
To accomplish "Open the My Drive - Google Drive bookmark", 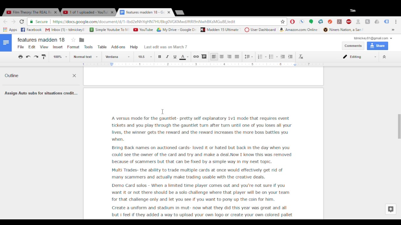I will click(176, 30).
